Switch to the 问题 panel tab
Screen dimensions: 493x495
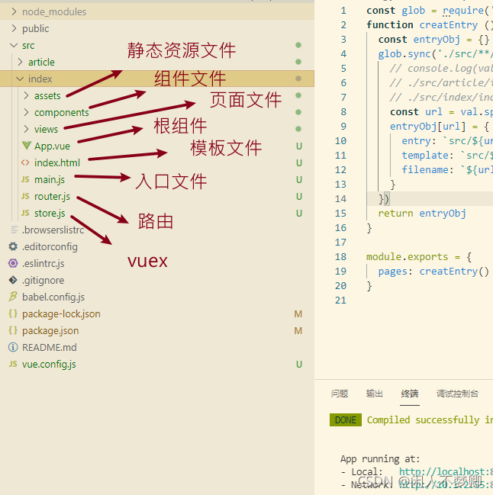(340, 394)
